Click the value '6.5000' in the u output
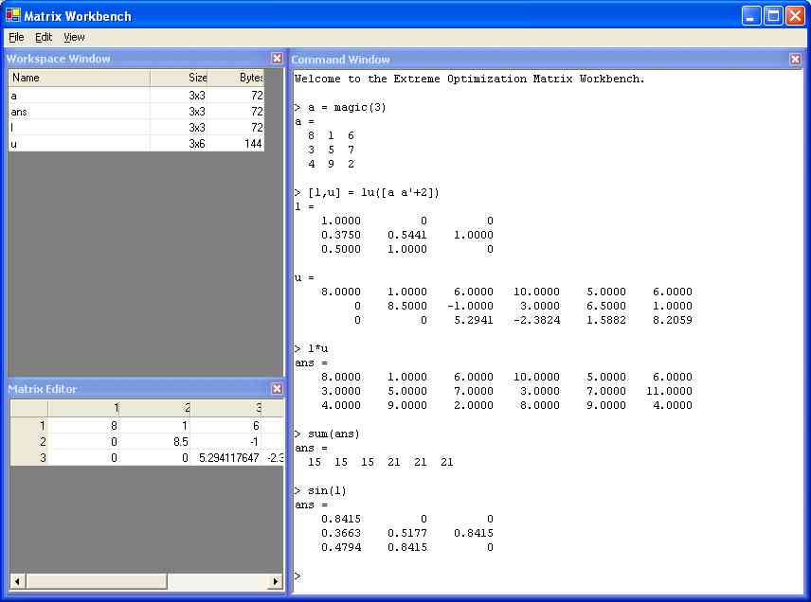This screenshot has height=602, width=811. 605,306
